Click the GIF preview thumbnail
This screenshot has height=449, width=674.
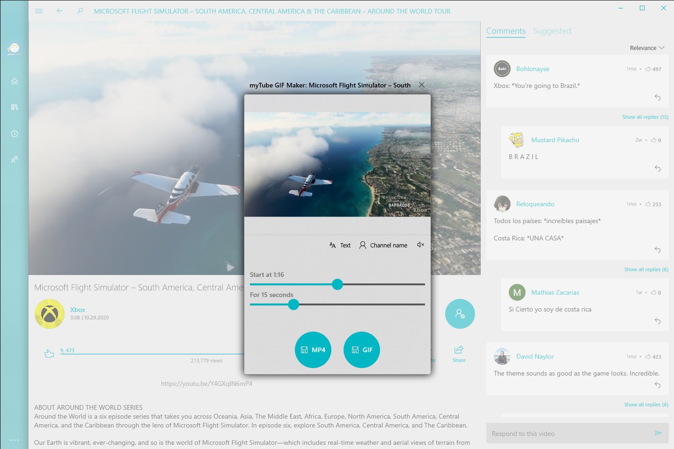point(337,164)
